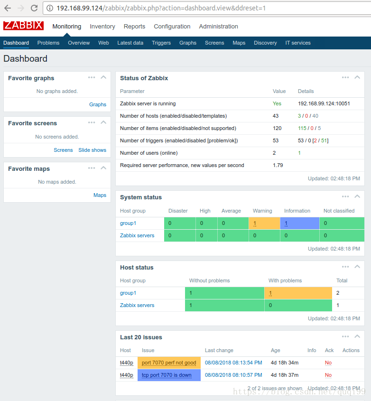Reload the page with refresh icon
Screen dimensions: 371x401
click(34, 8)
